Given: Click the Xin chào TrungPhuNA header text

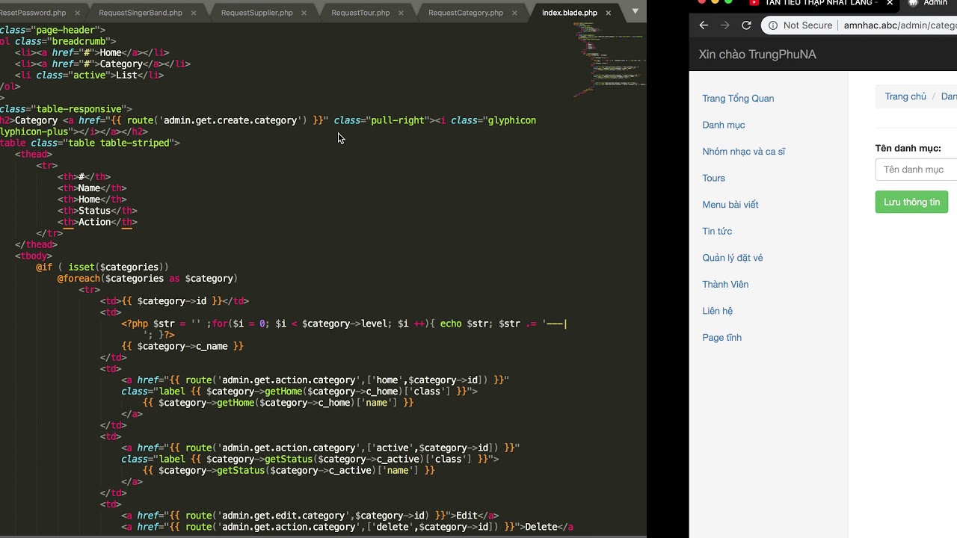Looking at the screenshot, I should pyautogui.click(x=757, y=55).
